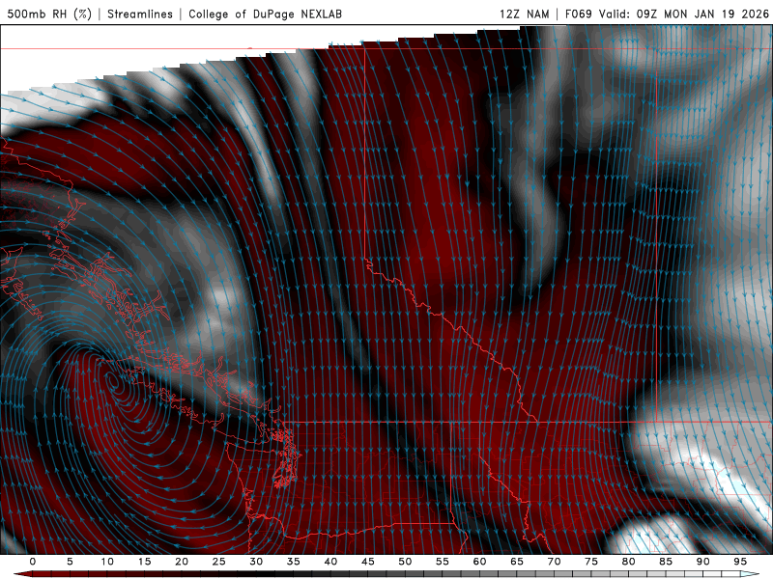The height and width of the screenshot is (579, 773).
Task: Click the colorbar label "0"
Action: [33, 562]
